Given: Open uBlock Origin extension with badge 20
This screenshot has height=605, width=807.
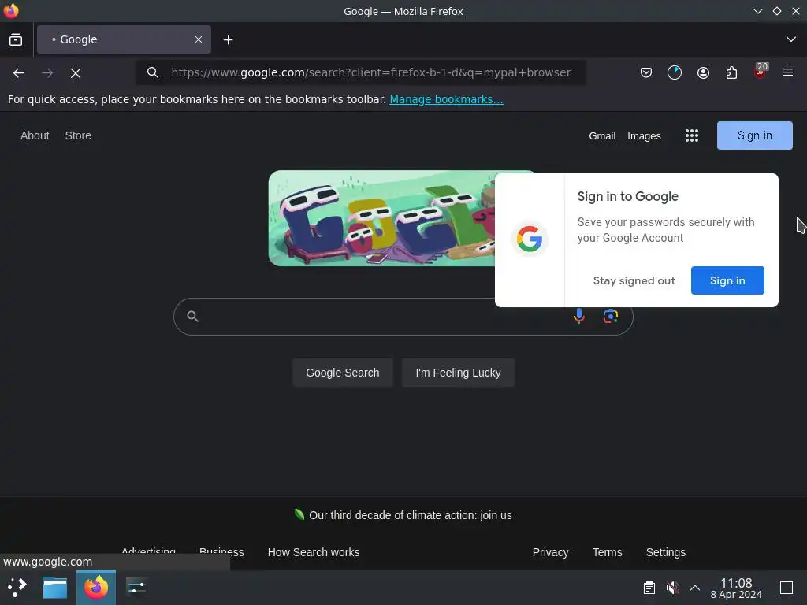Looking at the screenshot, I should [x=761, y=71].
